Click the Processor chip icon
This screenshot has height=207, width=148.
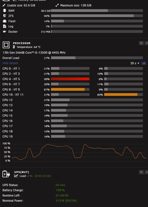6,45
